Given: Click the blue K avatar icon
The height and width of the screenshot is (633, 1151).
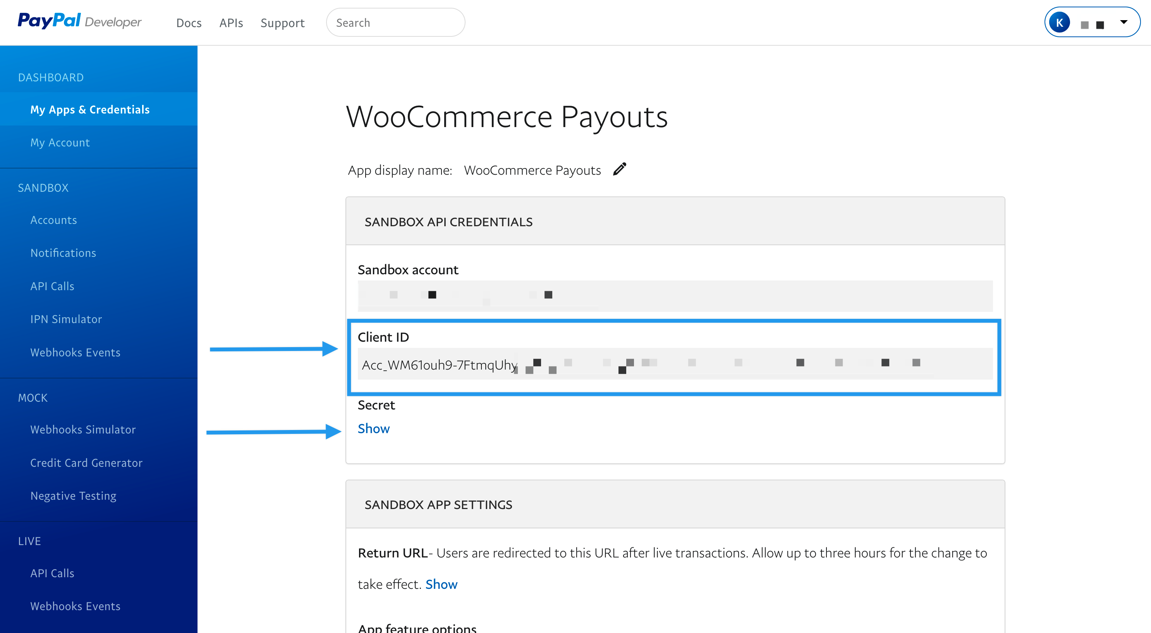Looking at the screenshot, I should pyautogui.click(x=1059, y=22).
